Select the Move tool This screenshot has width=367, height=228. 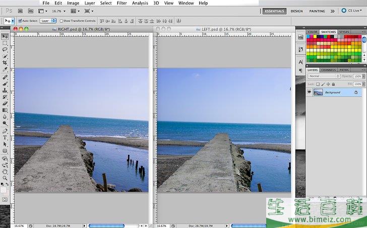click(5, 37)
